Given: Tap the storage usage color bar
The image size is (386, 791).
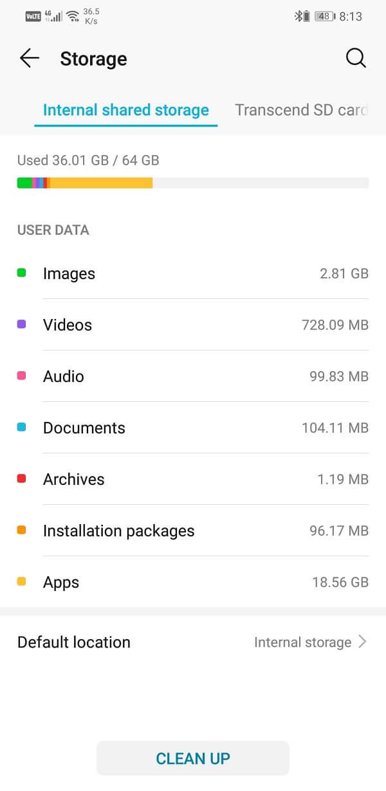Looking at the screenshot, I should coord(192,183).
